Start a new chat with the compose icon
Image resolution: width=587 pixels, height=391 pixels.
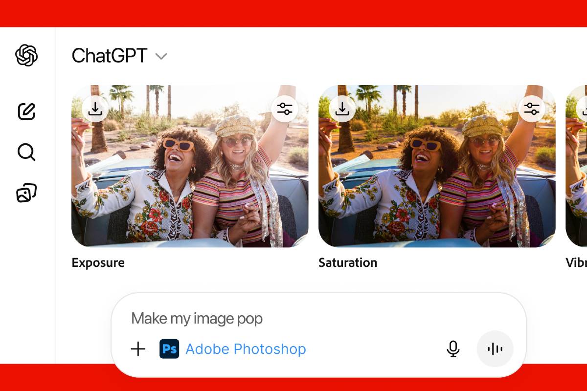(x=26, y=111)
